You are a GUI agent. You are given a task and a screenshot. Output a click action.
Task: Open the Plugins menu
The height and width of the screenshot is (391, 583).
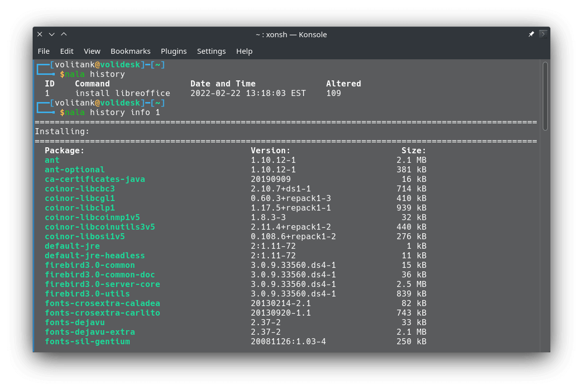173,51
